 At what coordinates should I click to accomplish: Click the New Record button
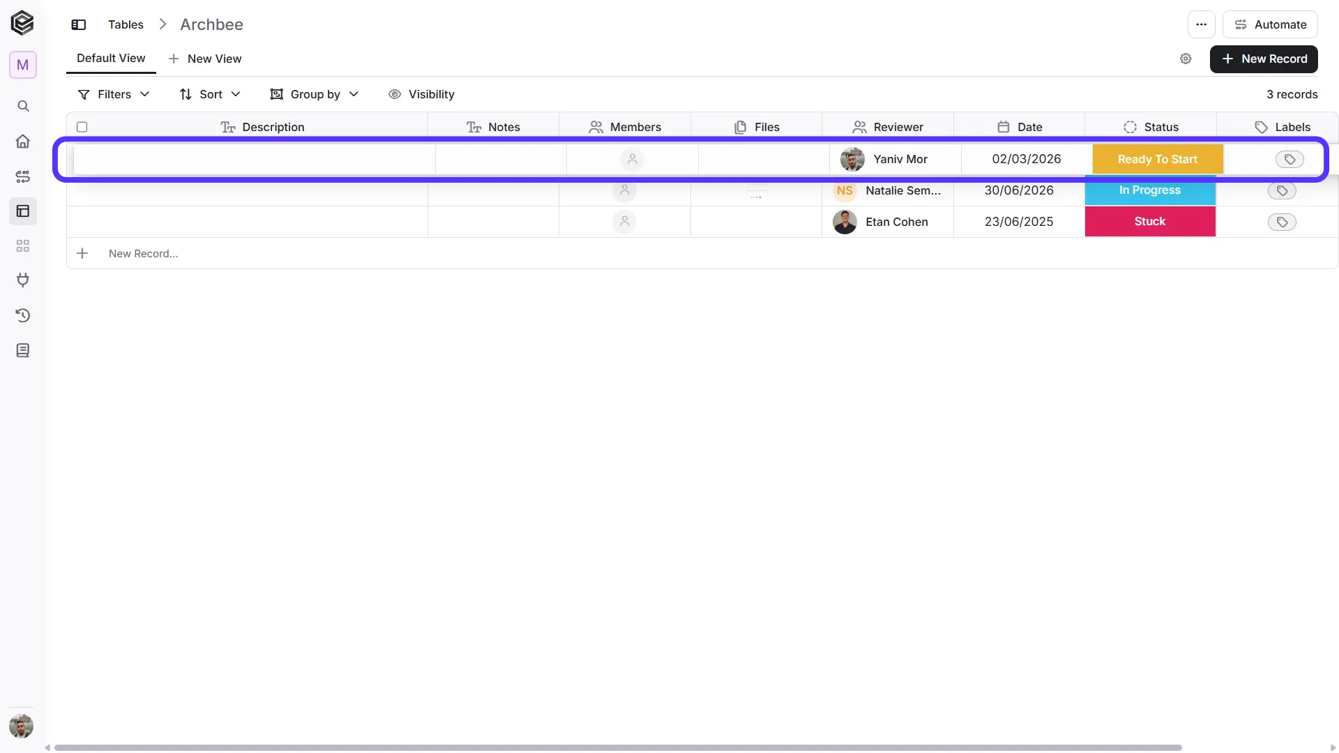tap(1264, 59)
